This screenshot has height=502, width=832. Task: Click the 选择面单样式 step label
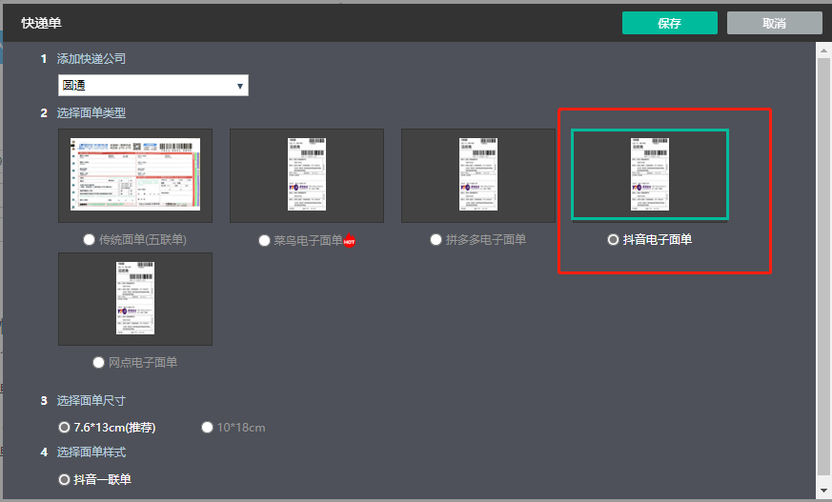pyautogui.click(x=91, y=452)
